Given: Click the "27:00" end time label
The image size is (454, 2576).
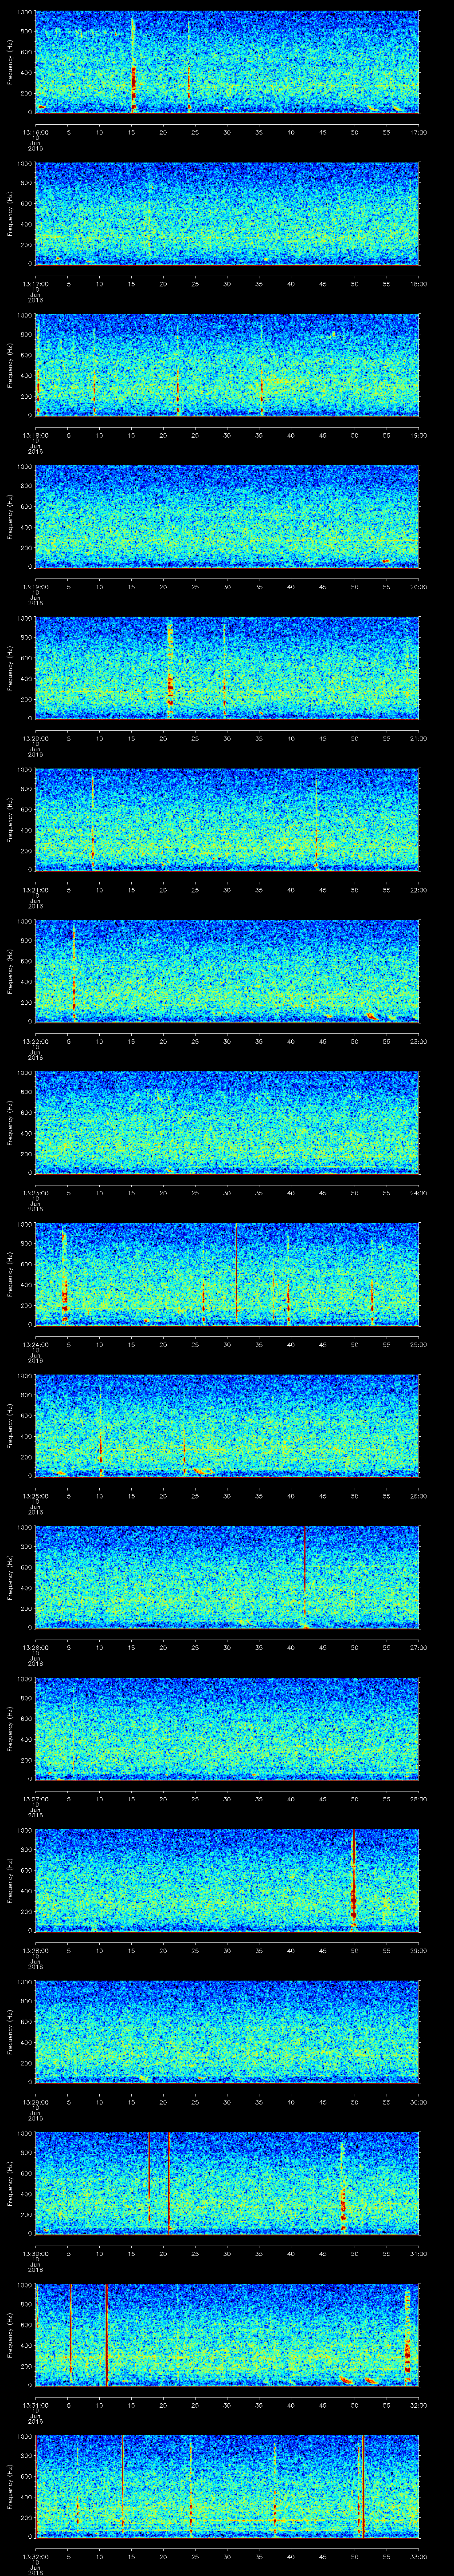Looking at the screenshot, I should coord(419,1647).
